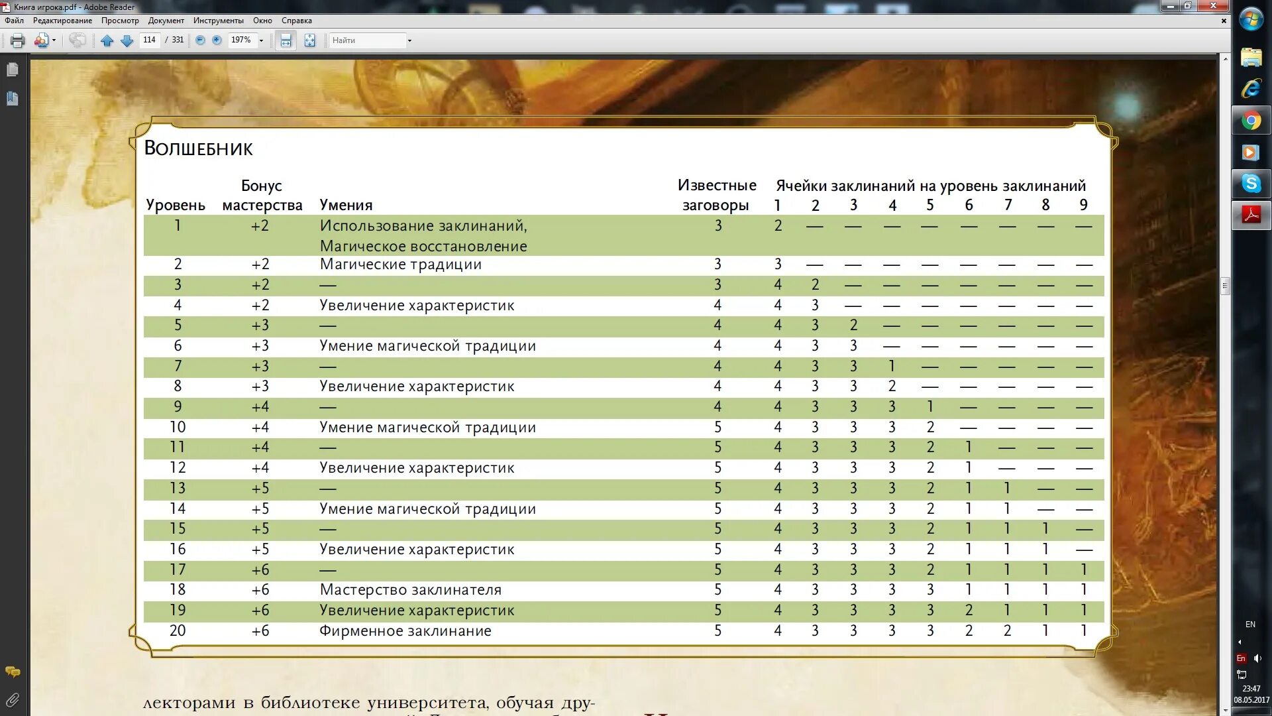Image resolution: width=1272 pixels, height=716 pixels.
Task: Toggle fit width scrolling mode button
Action: click(x=286, y=40)
